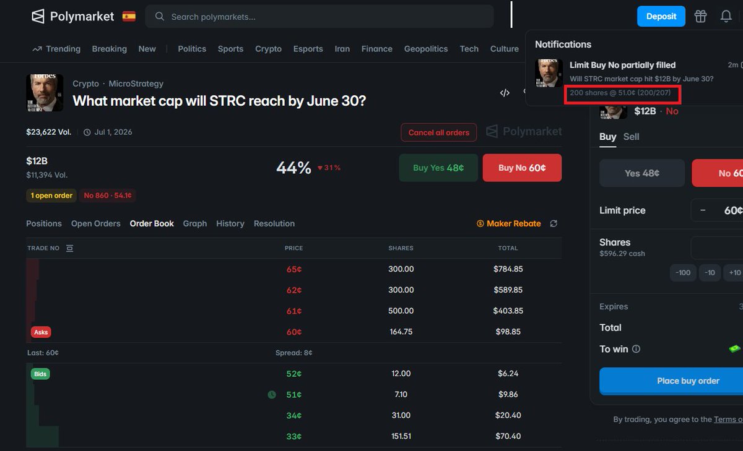Open the Crypto category
This screenshot has height=451, width=743.
pyautogui.click(x=268, y=49)
